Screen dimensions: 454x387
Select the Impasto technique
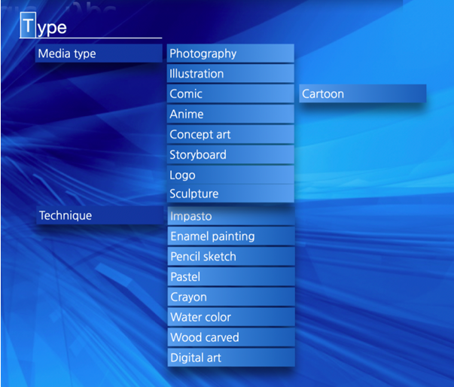pyautogui.click(x=231, y=216)
